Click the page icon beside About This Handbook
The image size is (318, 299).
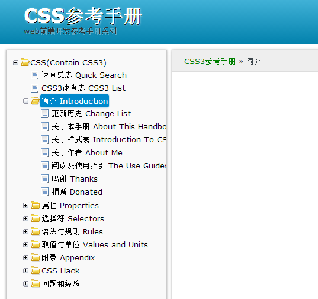coord(44,126)
